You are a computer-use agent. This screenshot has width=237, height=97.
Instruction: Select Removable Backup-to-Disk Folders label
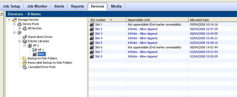[x=50, y=63]
